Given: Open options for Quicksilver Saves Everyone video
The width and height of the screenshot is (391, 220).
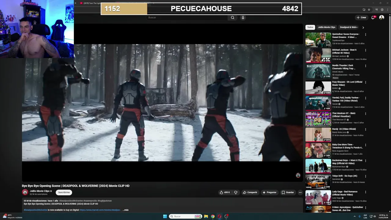Looking at the screenshot, I should tap(366, 35).
